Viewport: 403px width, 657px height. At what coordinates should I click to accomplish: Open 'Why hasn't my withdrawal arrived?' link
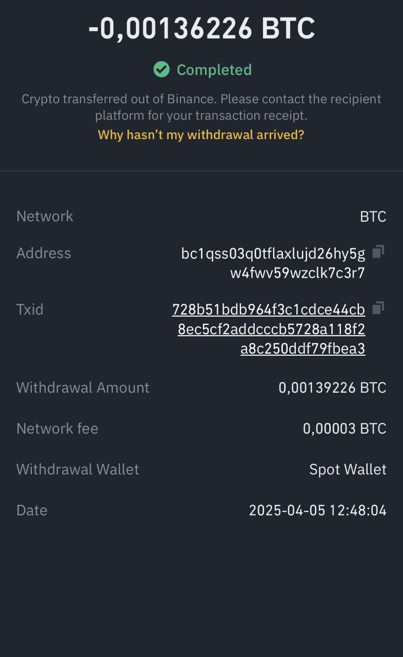[x=201, y=135]
